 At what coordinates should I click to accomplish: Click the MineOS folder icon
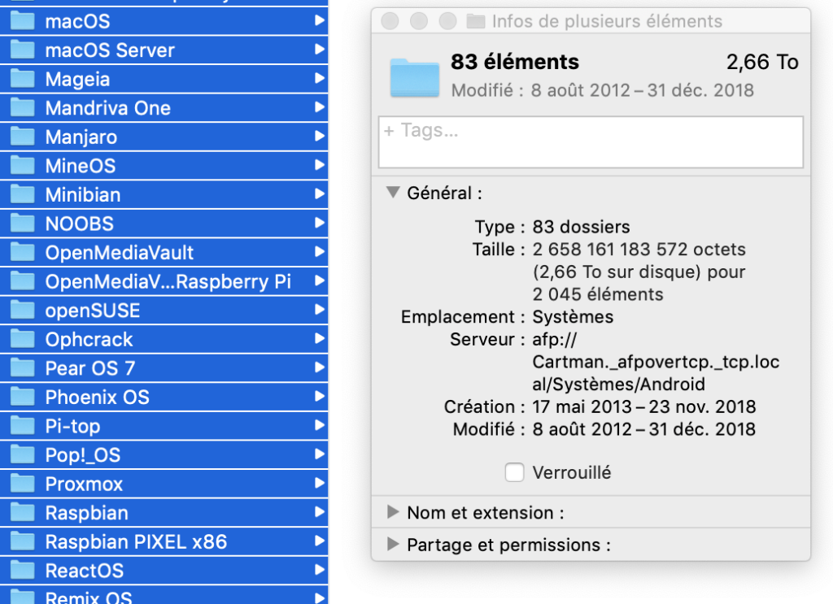click(22, 166)
